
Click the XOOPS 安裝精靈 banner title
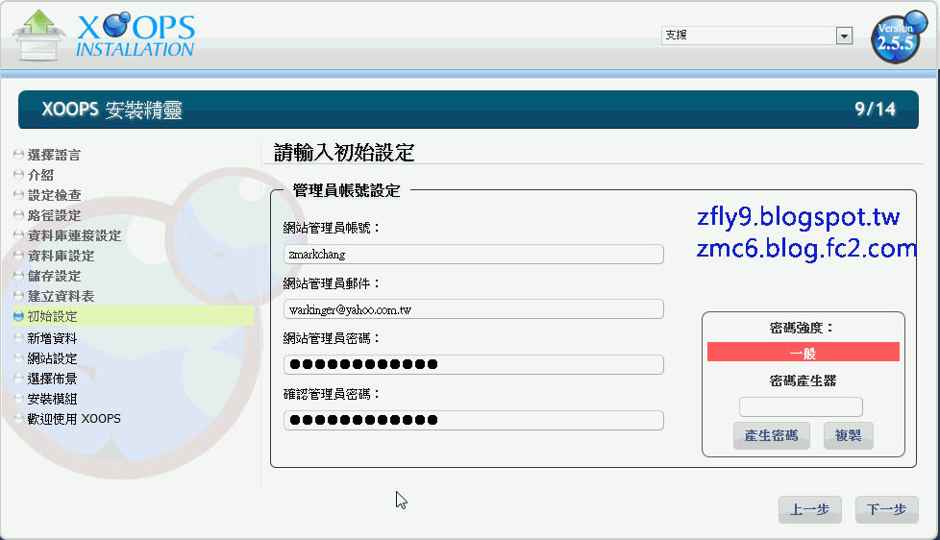(111, 110)
